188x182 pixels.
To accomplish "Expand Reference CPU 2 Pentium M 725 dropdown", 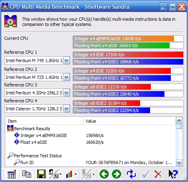I will pos(66,77).
